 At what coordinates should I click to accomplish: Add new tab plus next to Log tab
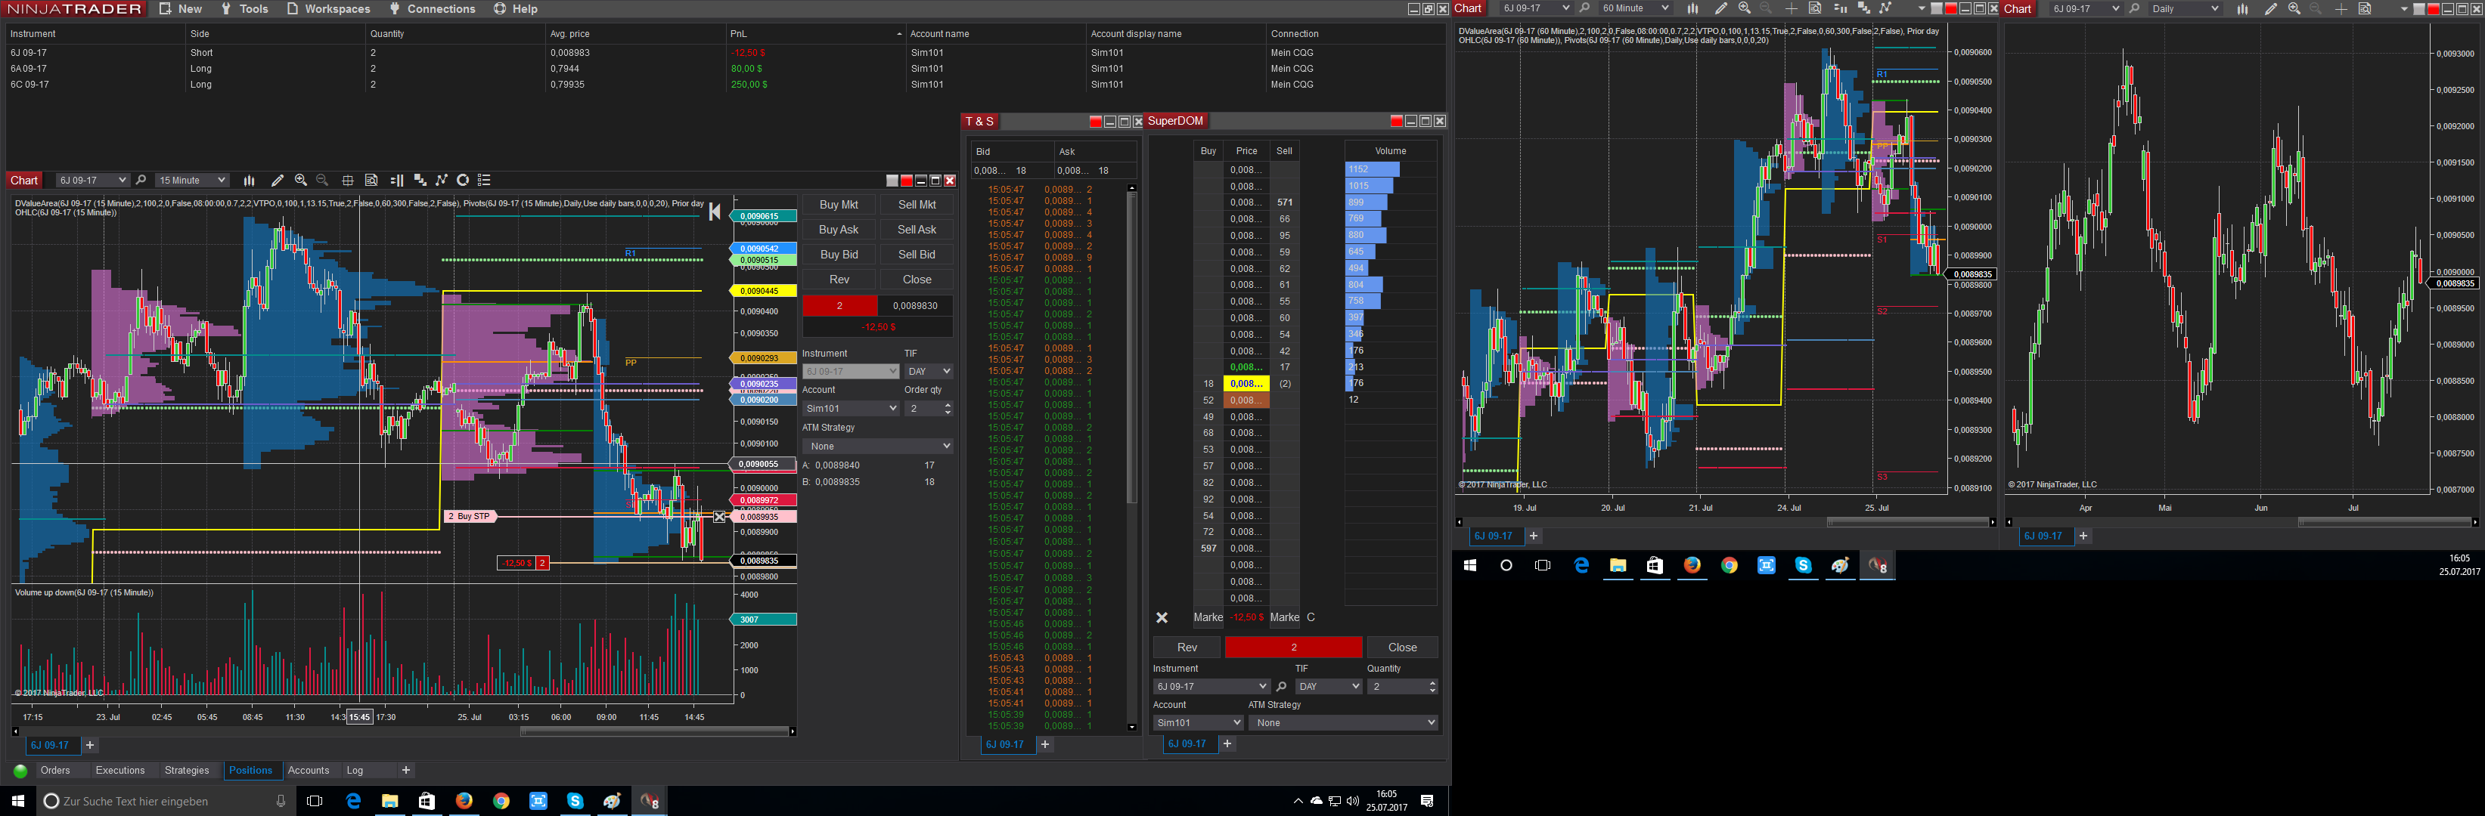[406, 770]
